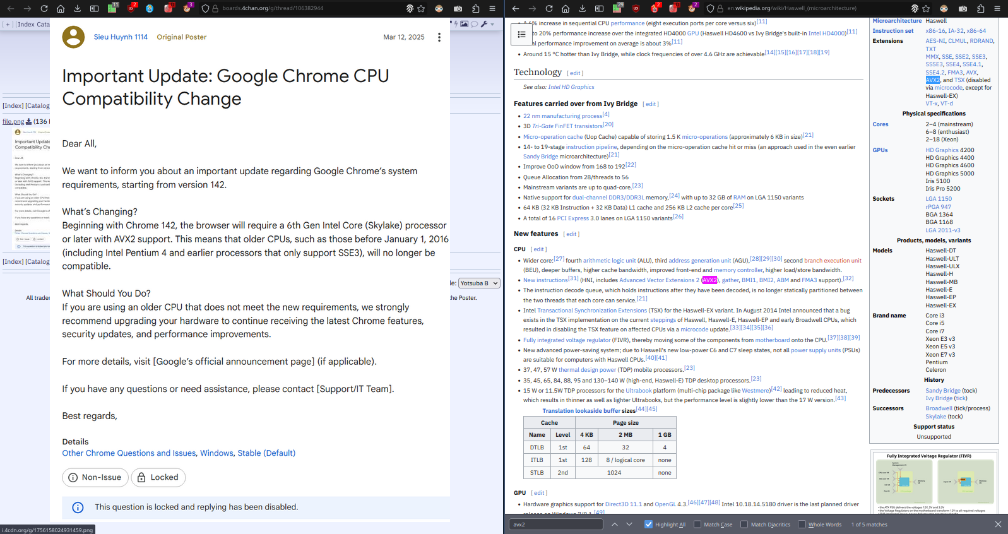Open downloads panel in the Wikipedia window
This screenshot has height=534, width=1008.
point(582,8)
